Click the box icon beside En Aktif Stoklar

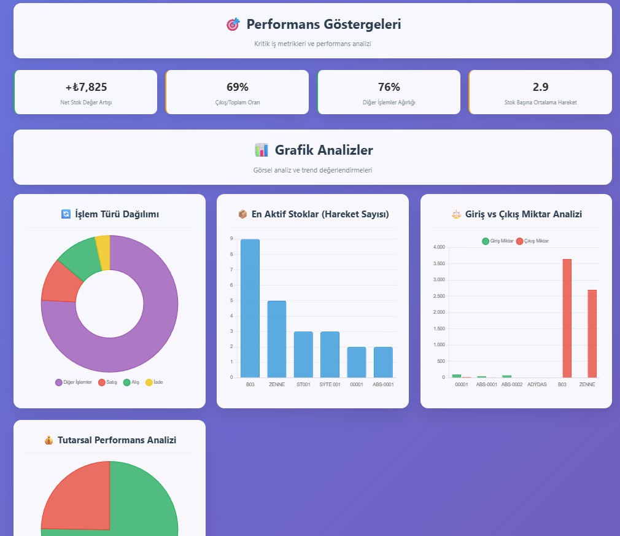click(242, 214)
